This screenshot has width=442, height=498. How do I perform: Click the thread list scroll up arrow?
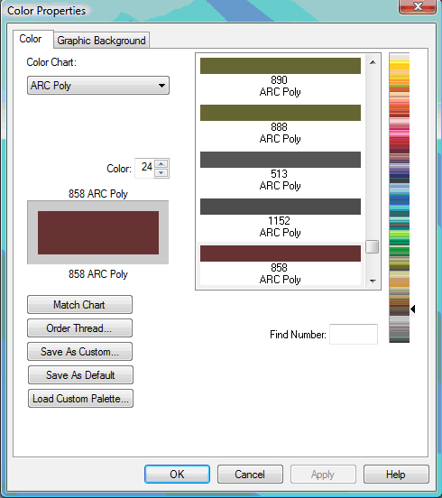coord(373,62)
